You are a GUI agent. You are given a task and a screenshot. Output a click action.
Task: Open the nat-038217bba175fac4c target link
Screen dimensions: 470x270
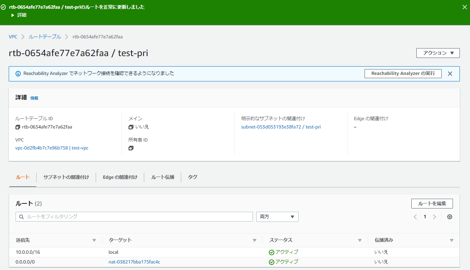click(x=134, y=262)
